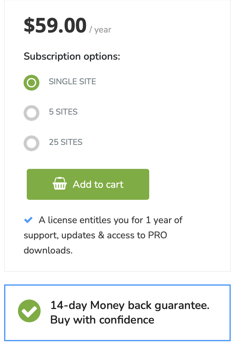238x351 pixels.
Task: Click the "support, updates & access to PRO" line
Action: tap(95, 235)
